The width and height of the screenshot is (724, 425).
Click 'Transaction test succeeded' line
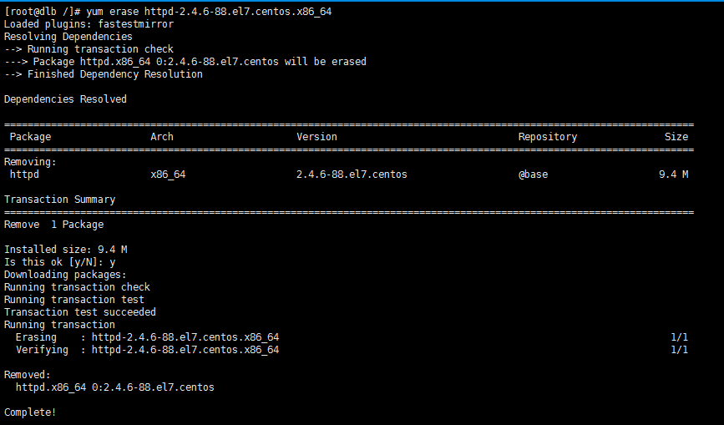click(80, 312)
